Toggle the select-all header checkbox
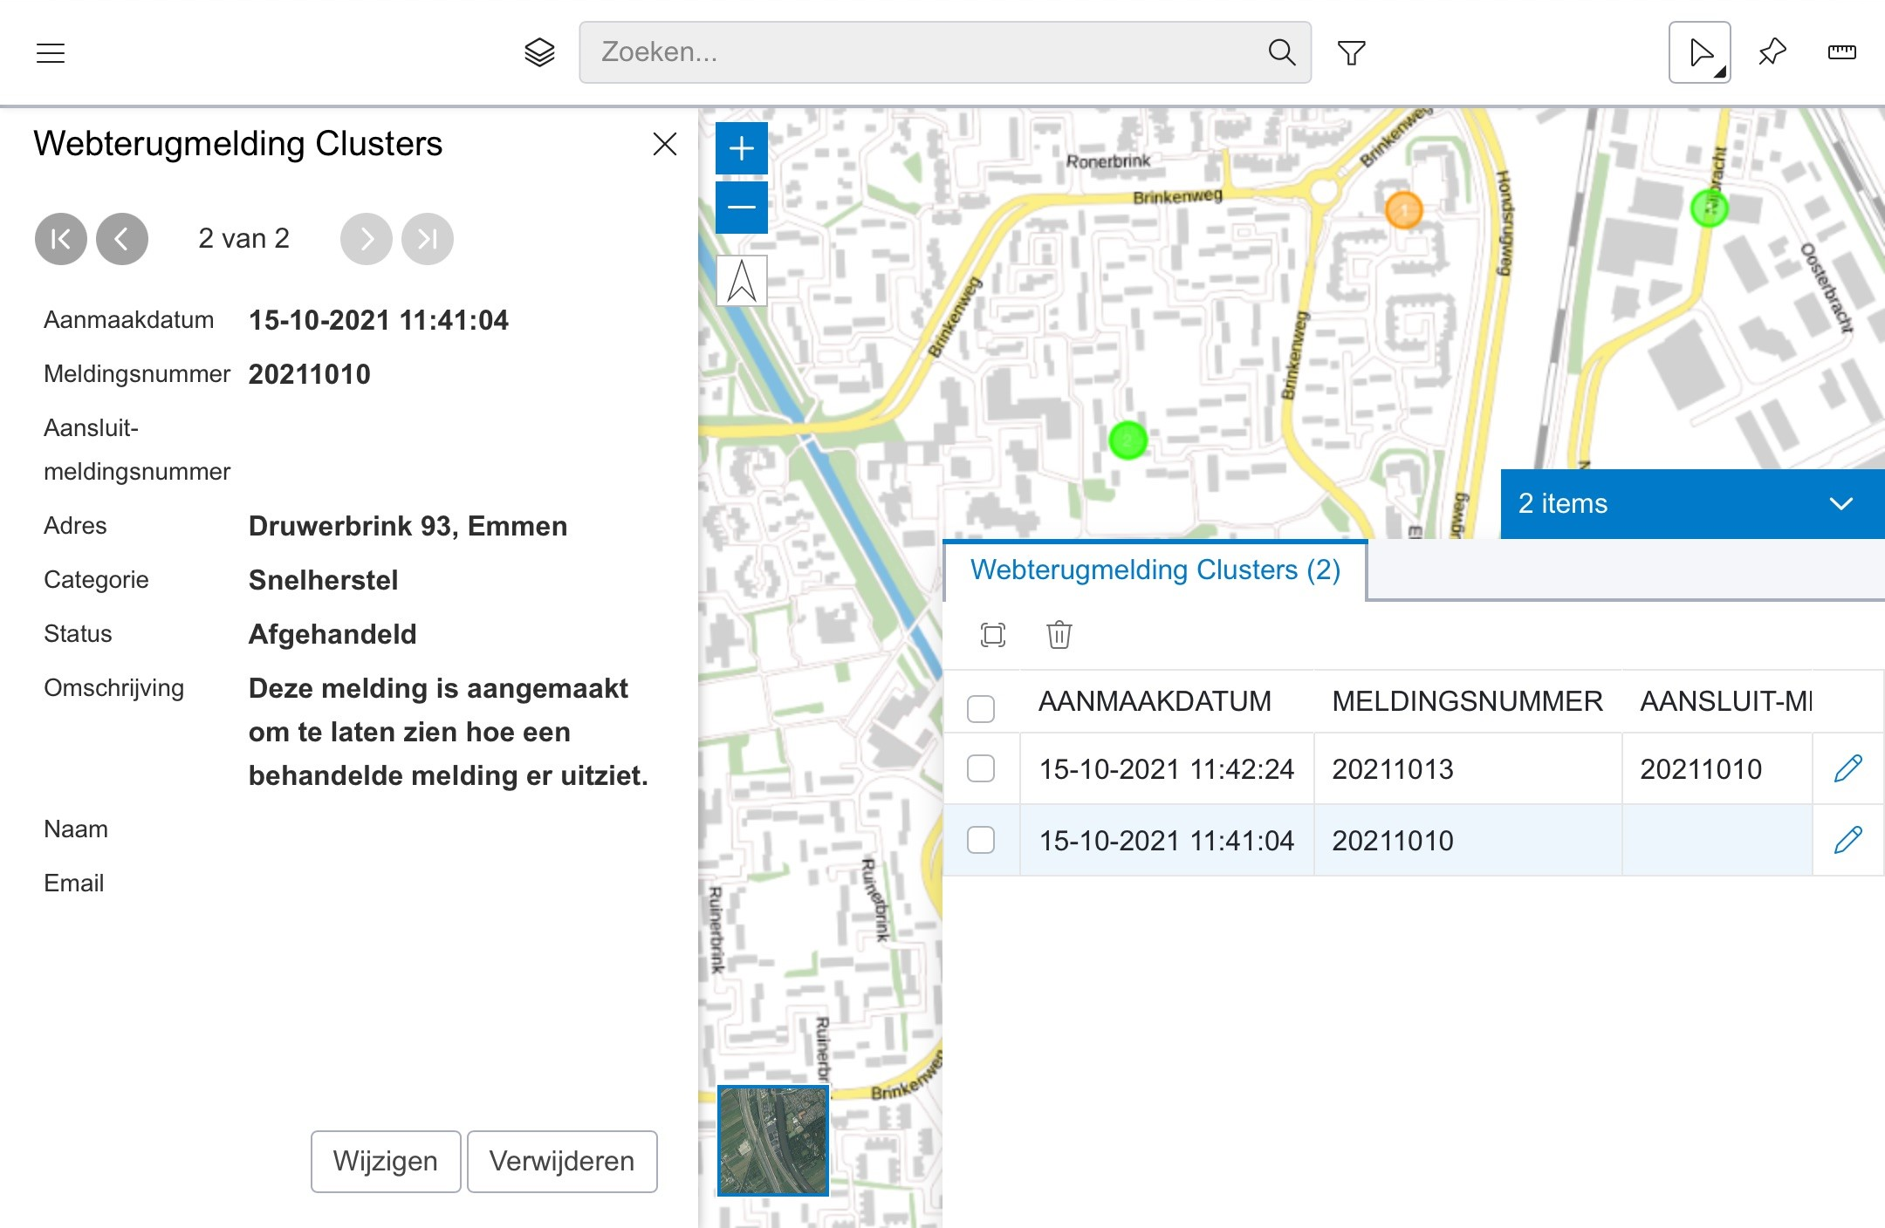The image size is (1885, 1228). (981, 708)
